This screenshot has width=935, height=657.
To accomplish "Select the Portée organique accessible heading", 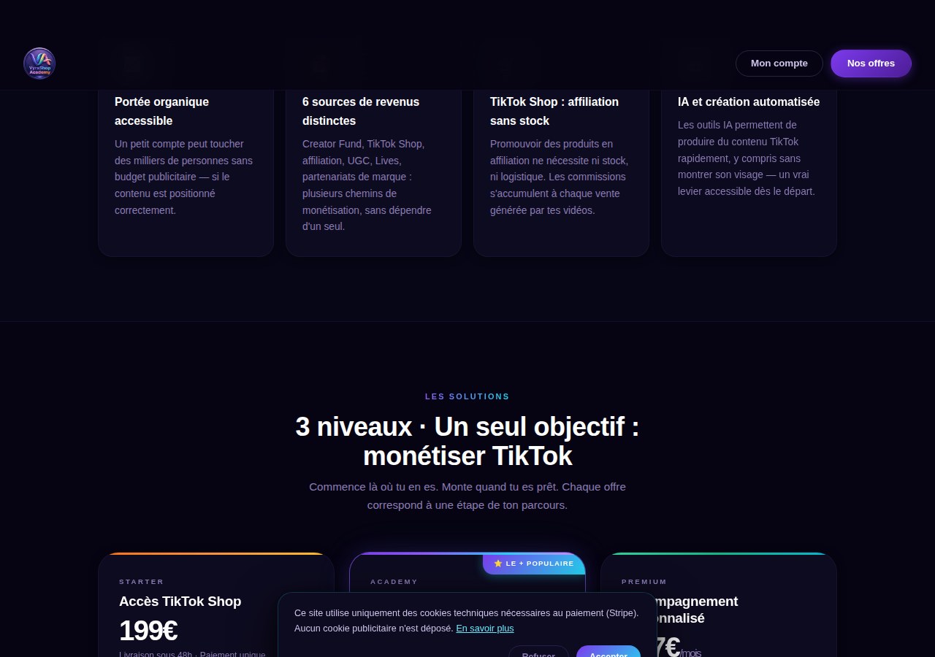I will coord(161,111).
